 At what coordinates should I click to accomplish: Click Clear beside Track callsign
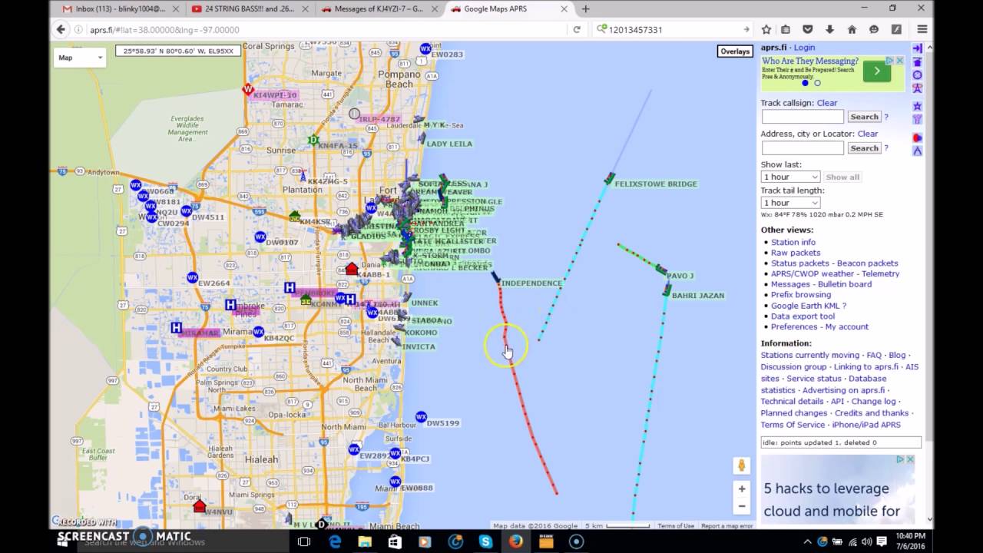827,103
